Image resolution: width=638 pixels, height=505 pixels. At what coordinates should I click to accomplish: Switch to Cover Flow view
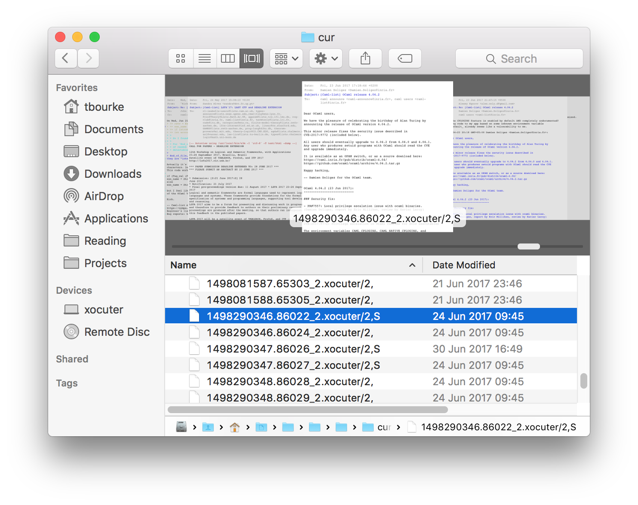[x=252, y=58]
